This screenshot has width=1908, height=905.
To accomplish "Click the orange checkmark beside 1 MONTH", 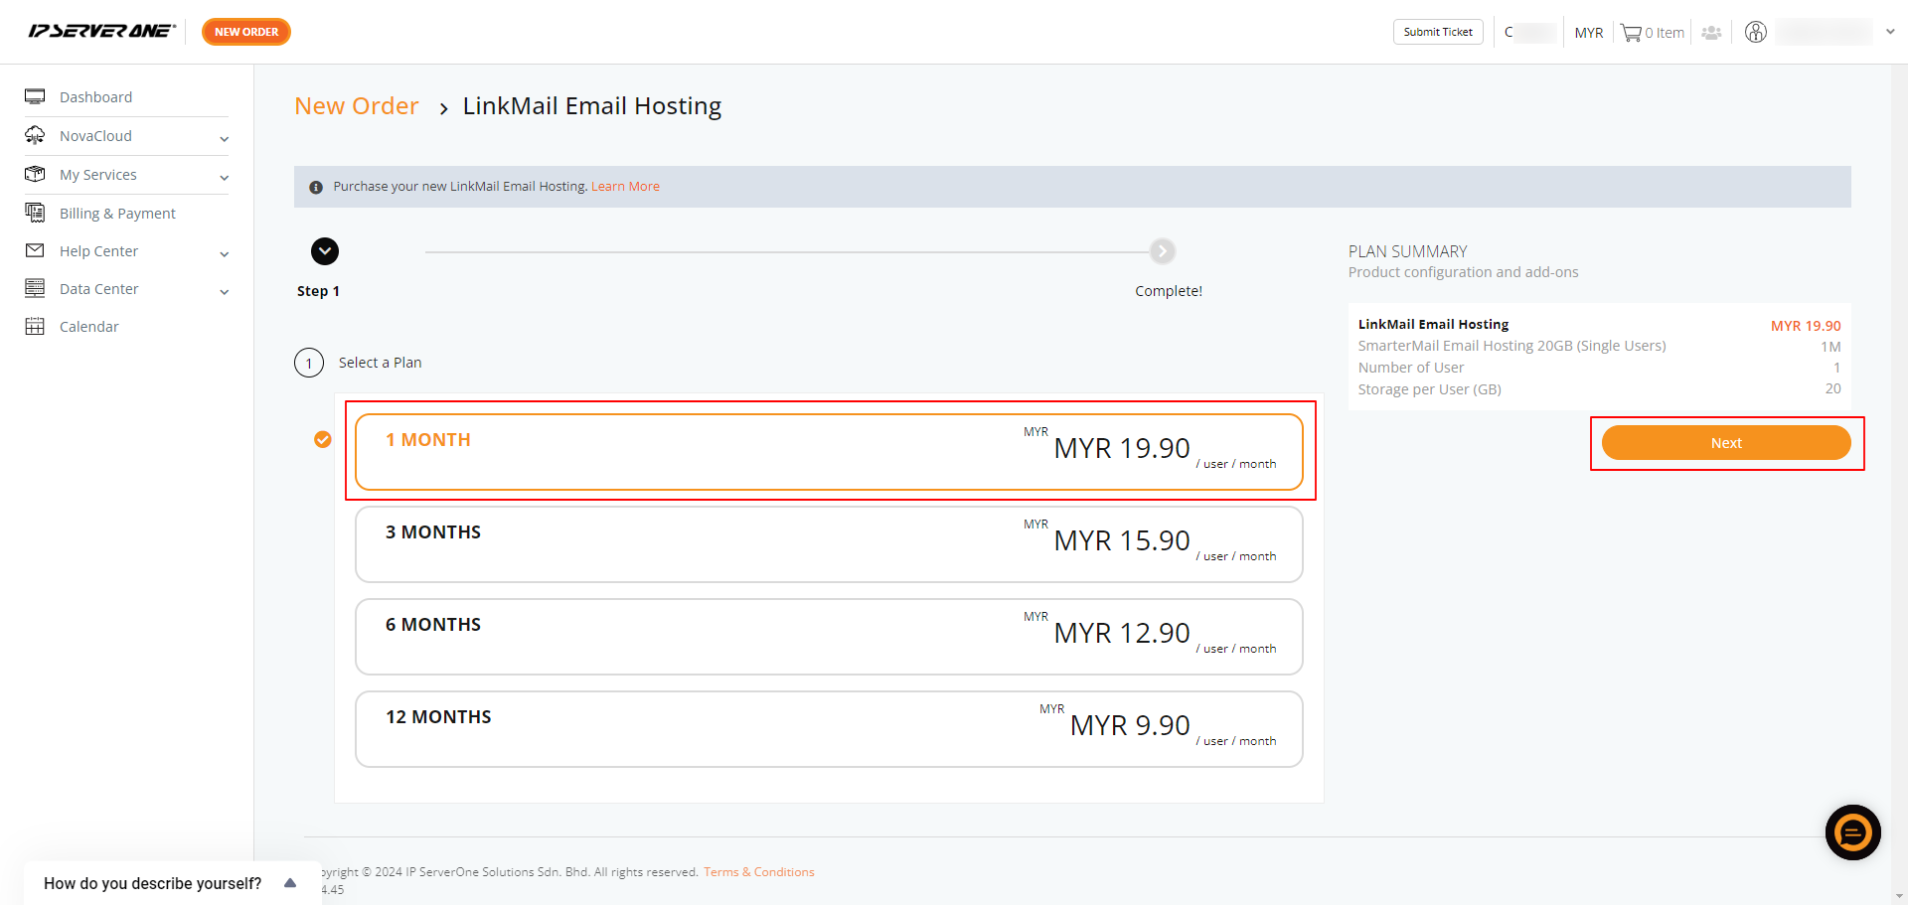I will [x=323, y=439].
